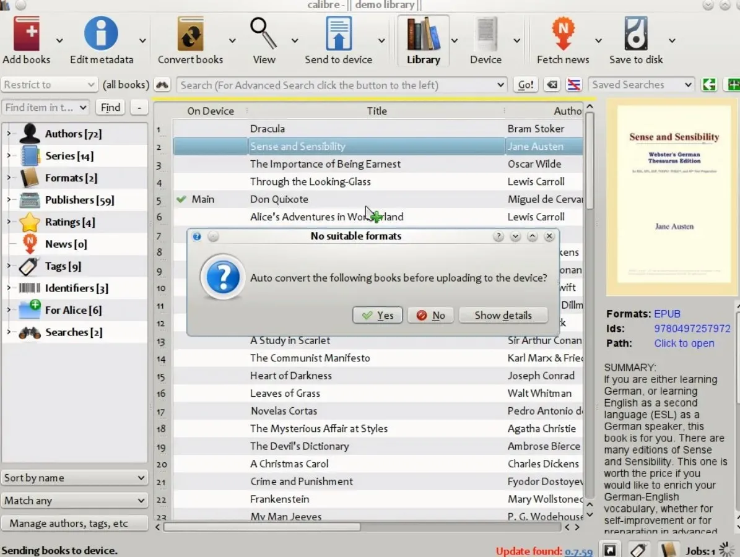This screenshot has height=557, width=740.
Task: Open the Edit metadata tool
Action: pyautogui.click(x=101, y=37)
